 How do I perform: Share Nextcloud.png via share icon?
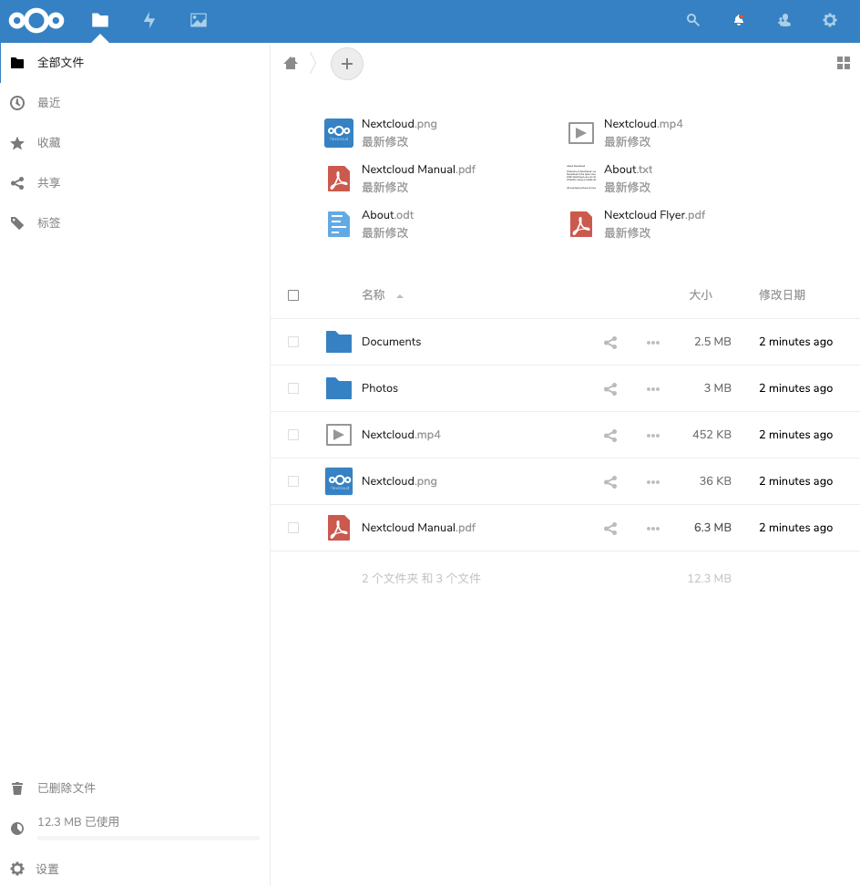pos(610,482)
